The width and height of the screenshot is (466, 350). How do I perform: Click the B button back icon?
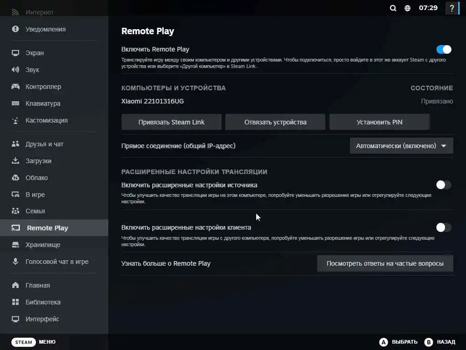[428, 342]
